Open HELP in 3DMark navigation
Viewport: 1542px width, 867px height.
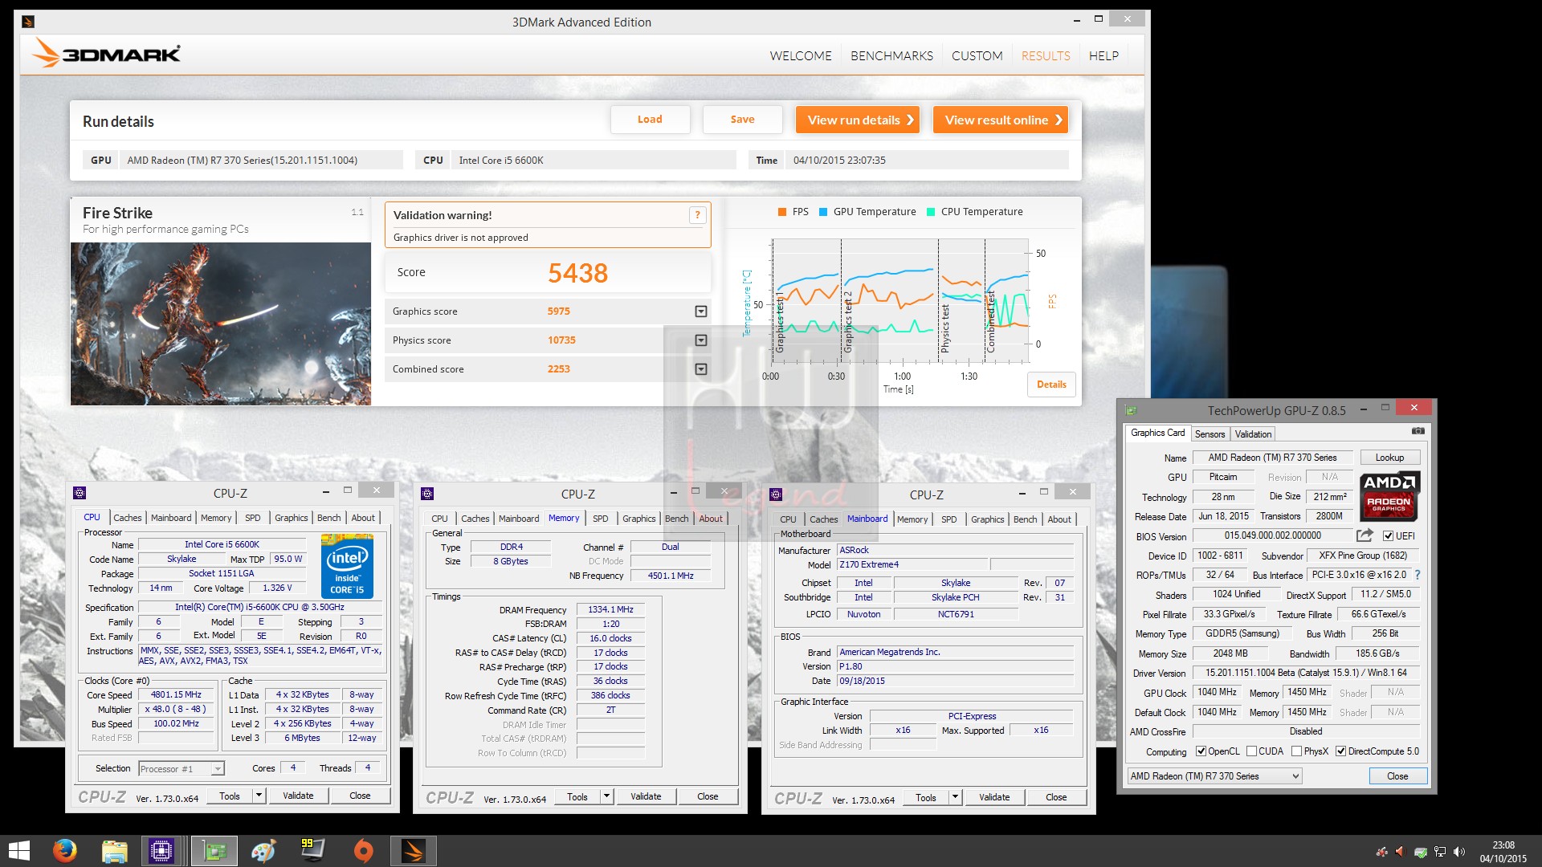point(1103,55)
